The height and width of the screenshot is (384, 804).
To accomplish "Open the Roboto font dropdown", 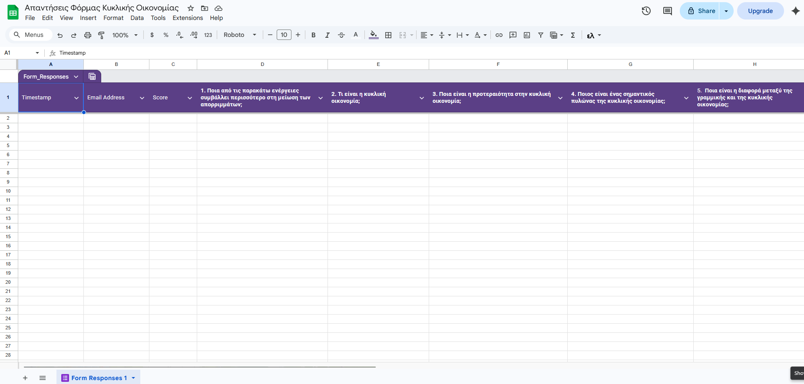I will (240, 35).
